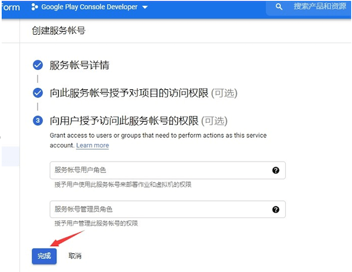Expand the 服务帐号详情 step title
Screen dimensions: 352x272
(79, 65)
